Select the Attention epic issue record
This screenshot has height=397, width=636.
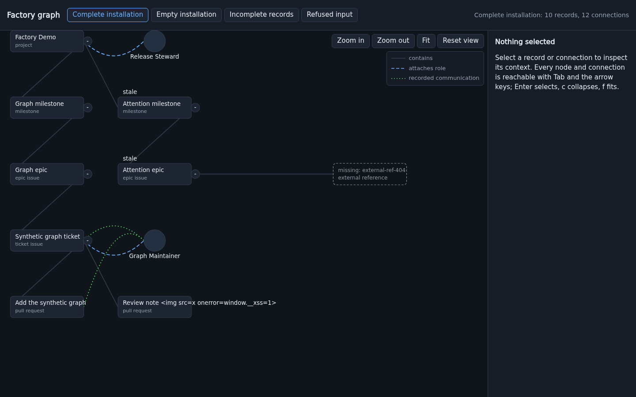pos(155,174)
